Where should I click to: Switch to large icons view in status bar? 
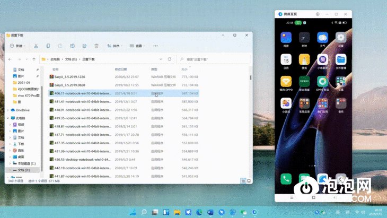click(249, 181)
